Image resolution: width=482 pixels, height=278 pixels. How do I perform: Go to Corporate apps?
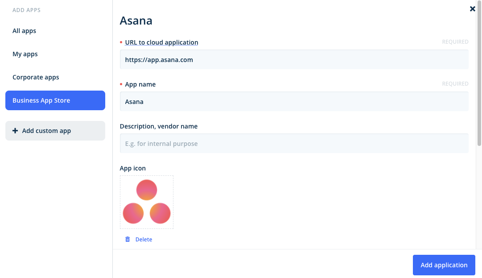pyautogui.click(x=36, y=77)
